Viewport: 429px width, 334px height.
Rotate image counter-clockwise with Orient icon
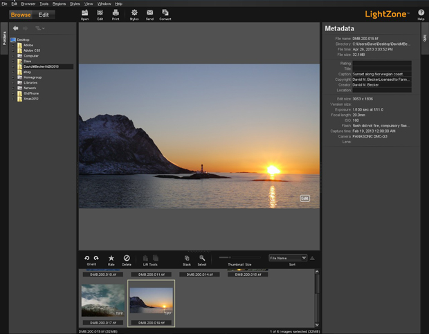[x=86, y=258]
